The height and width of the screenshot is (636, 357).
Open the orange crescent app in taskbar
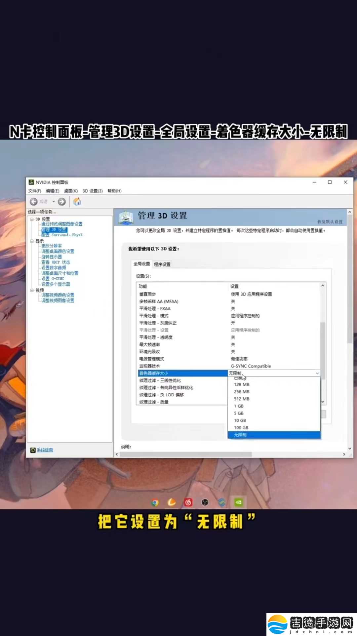click(172, 502)
